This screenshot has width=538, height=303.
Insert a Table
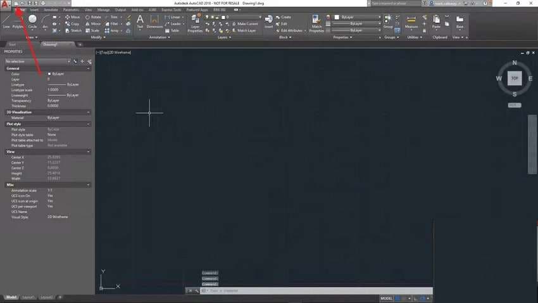pyautogui.click(x=172, y=30)
